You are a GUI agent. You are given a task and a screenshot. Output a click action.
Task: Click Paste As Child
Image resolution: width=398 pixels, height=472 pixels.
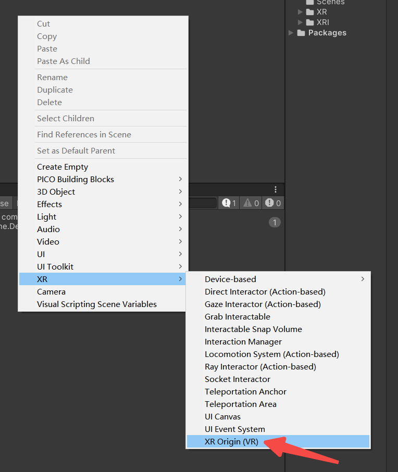[64, 61]
